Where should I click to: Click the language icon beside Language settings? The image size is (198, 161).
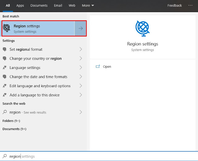[5, 67]
